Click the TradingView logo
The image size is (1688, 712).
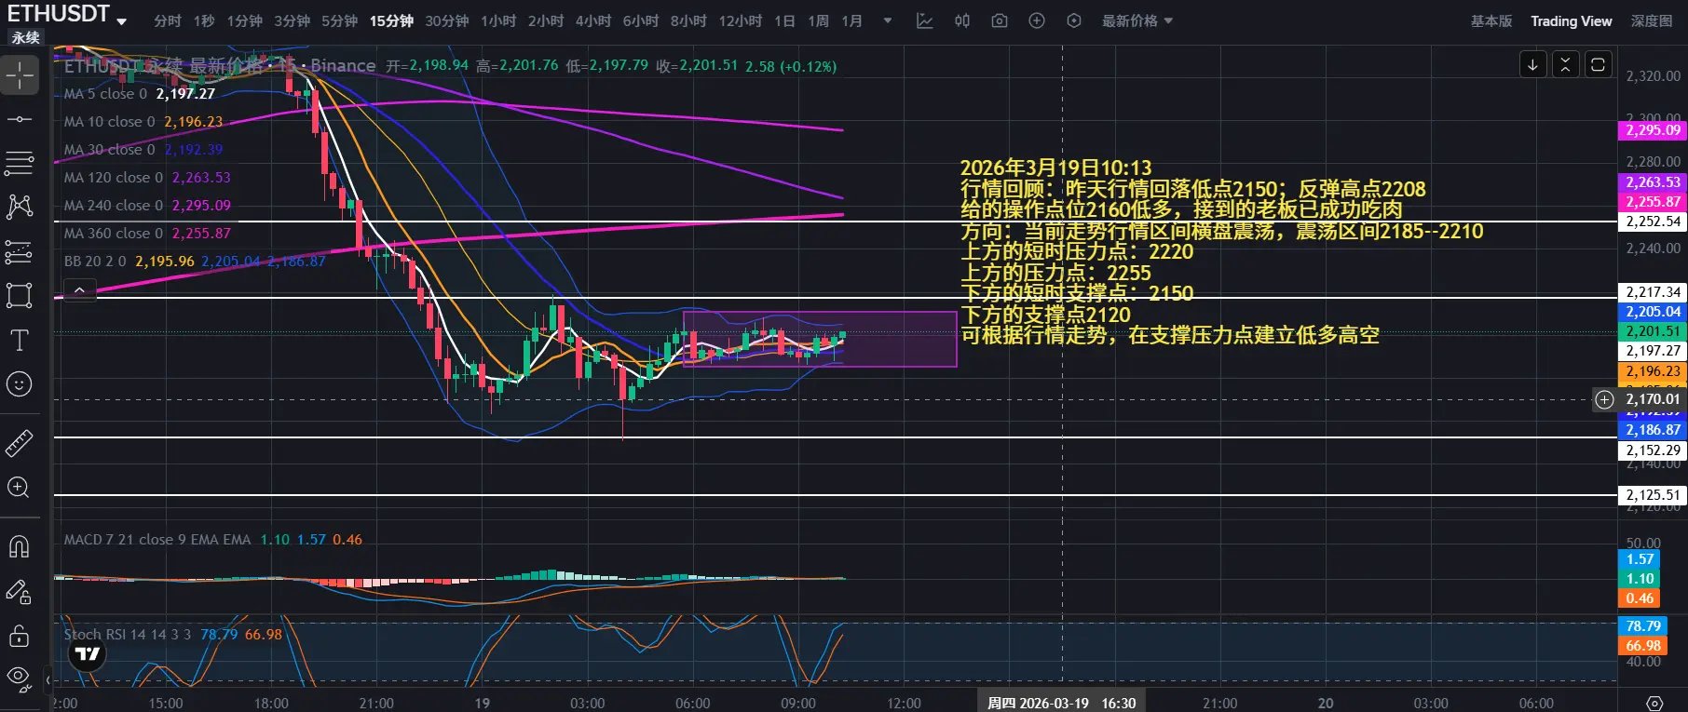click(88, 653)
